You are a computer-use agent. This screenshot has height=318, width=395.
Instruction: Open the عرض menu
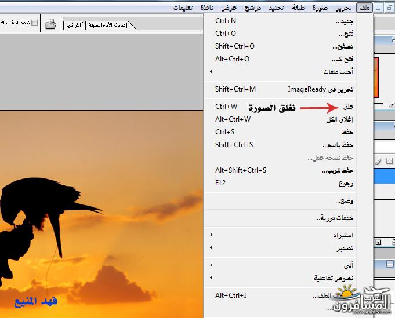tap(229, 8)
